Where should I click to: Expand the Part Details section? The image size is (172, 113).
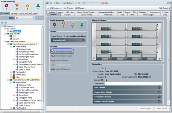(x=127, y=88)
